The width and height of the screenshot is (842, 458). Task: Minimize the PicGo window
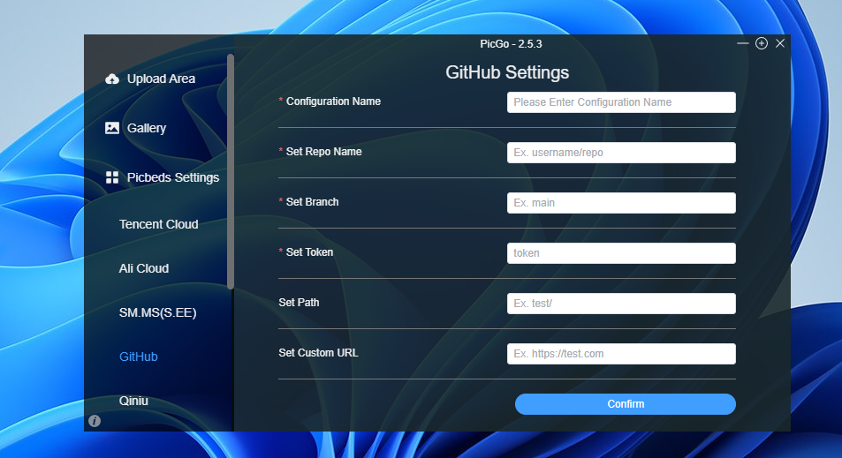point(743,43)
